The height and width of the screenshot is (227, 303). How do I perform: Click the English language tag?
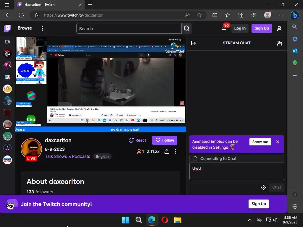(x=102, y=157)
